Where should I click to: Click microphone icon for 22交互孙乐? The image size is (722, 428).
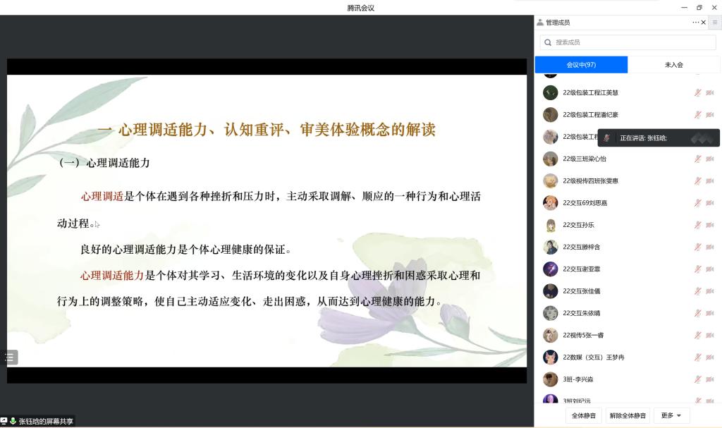click(697, 225)
